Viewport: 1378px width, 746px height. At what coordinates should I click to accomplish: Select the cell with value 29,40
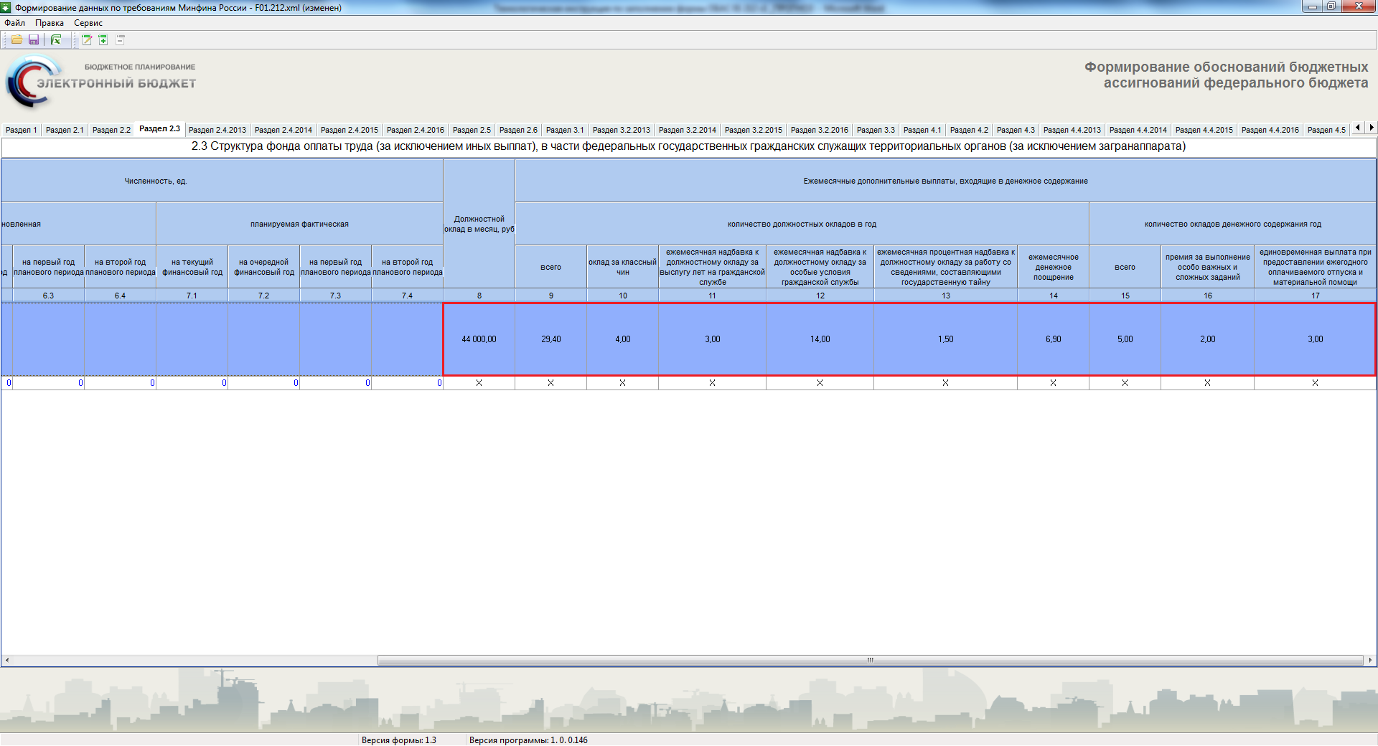pyautogui.click(x=551, y=339)
